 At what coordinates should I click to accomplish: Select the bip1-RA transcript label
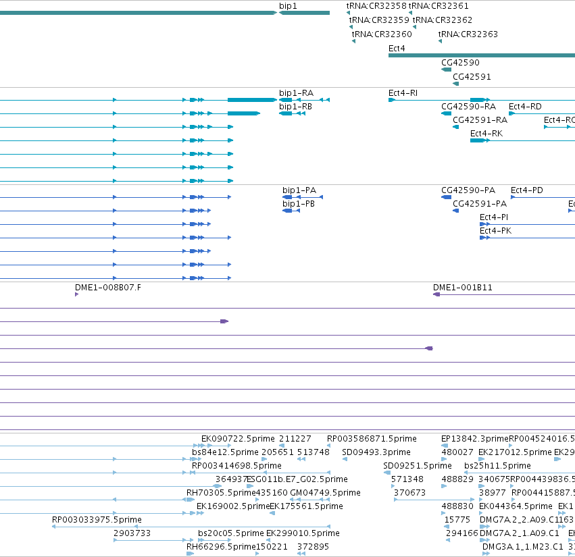coord(297,93)
